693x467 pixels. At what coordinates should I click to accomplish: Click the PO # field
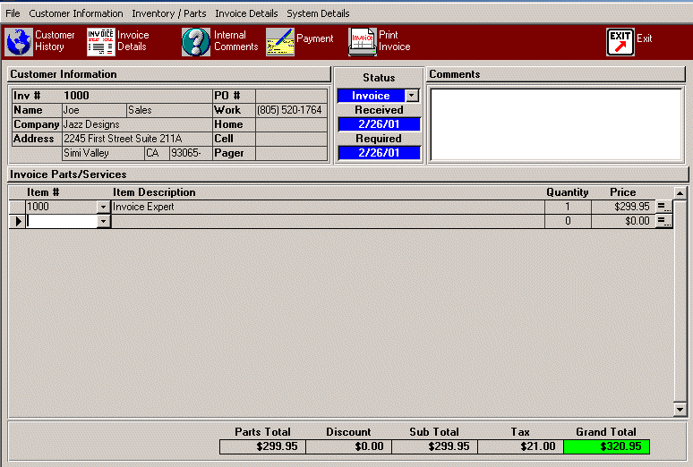[291, 96]
